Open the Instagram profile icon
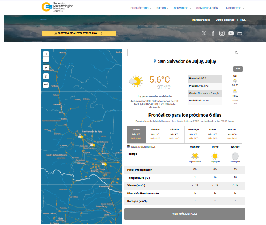Viewport: 266px width, 225px height. click(222, 33)
